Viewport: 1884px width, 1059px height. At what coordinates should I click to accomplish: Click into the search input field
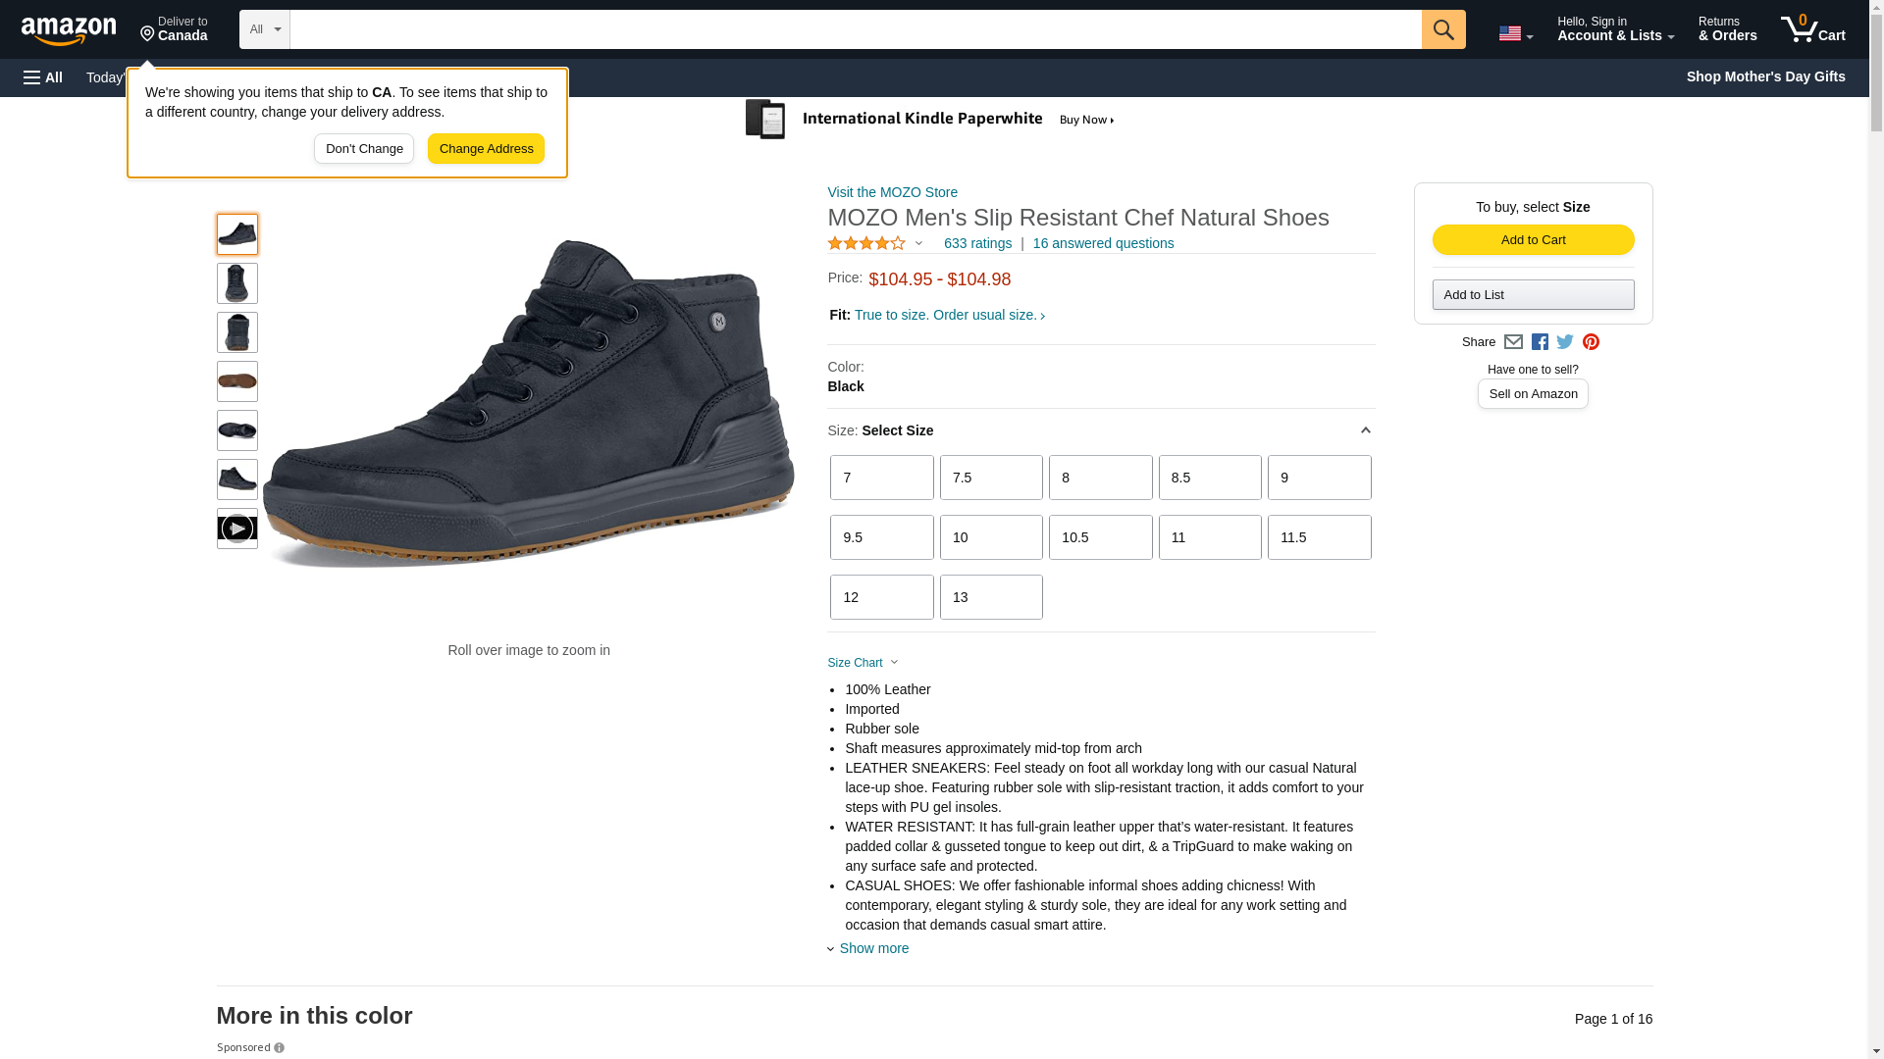[x=854, y=29]
